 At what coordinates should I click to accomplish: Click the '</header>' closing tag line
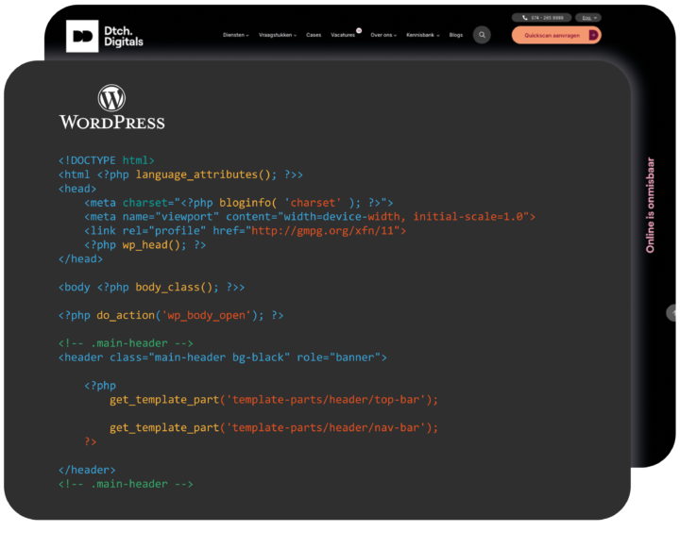point(87,470)
